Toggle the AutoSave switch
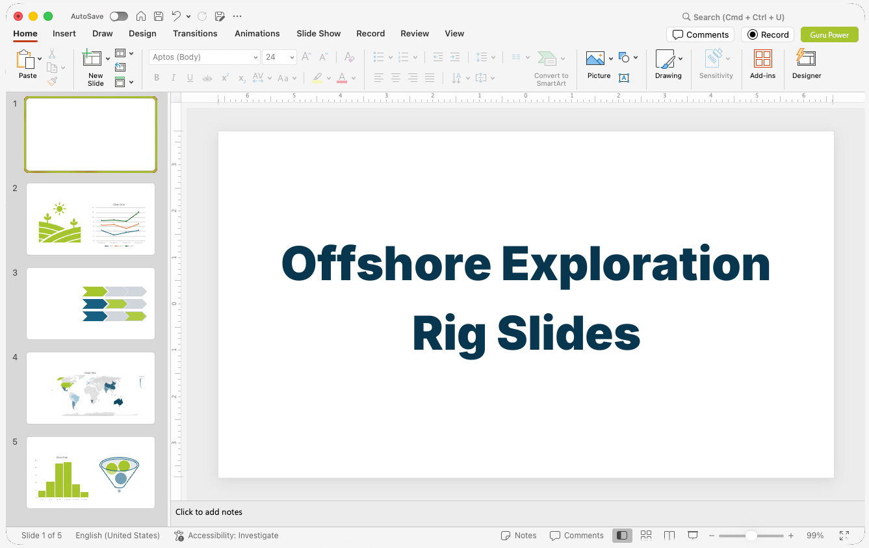The width and height of the screenshot is (869, 548). [x=119, y=16]
